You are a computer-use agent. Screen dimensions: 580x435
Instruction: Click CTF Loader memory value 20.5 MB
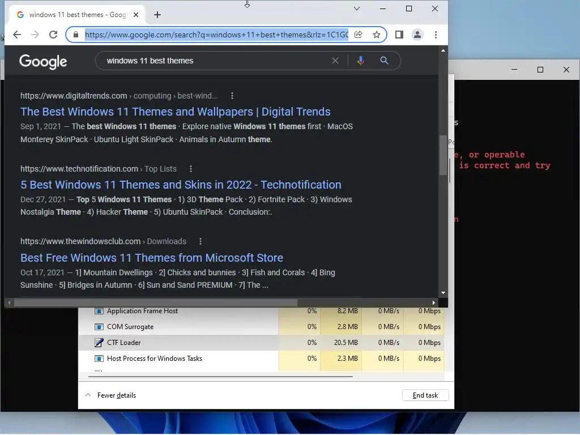[x=346, y=343]
